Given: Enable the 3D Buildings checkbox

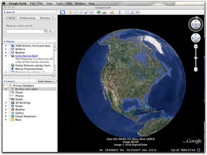Looking at the screenshot, I should point(10,102).
